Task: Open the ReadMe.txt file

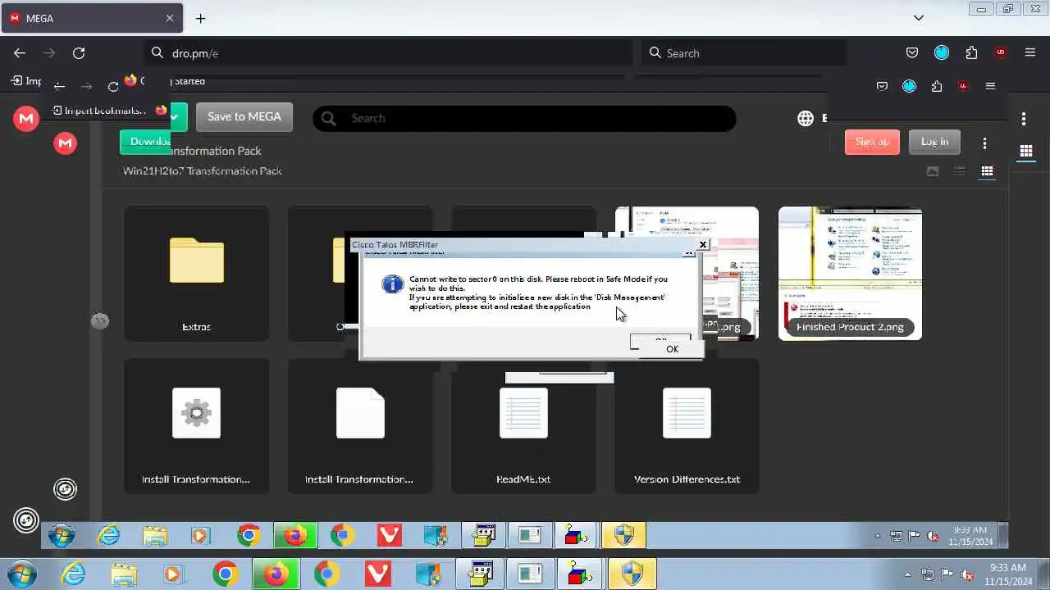Action: 523,426
